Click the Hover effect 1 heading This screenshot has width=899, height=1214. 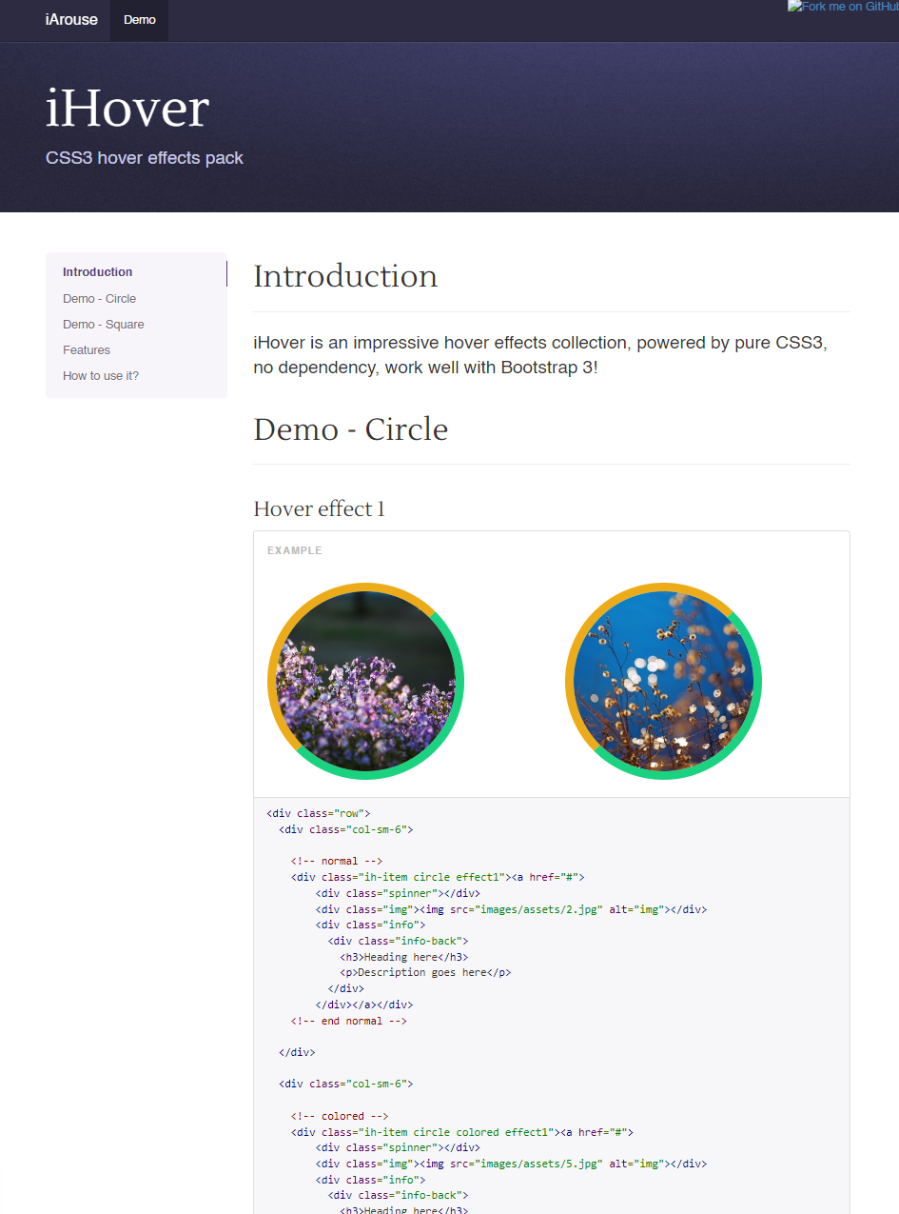tap(319, 509)
